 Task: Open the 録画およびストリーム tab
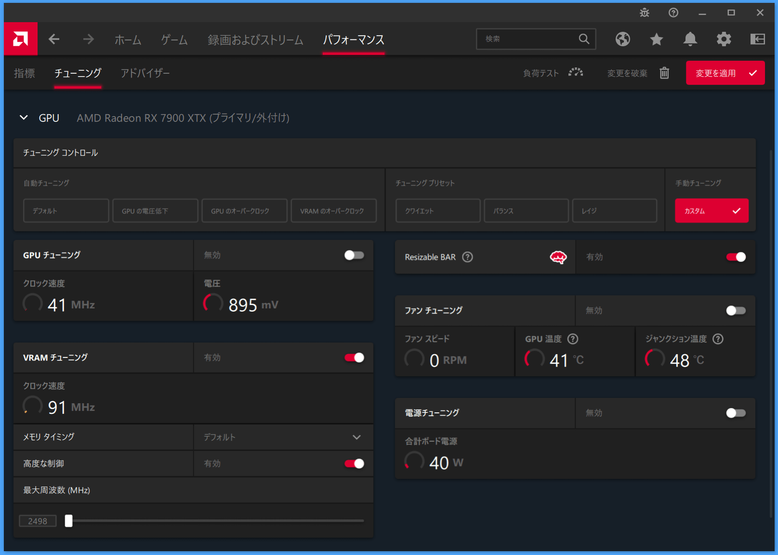[x=255, y=40]
